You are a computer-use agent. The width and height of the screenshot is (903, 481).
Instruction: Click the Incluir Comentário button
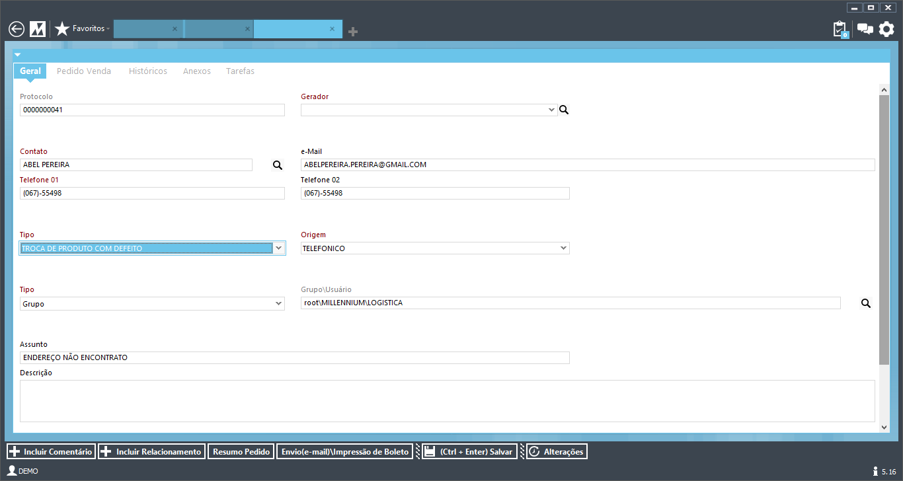51,452
